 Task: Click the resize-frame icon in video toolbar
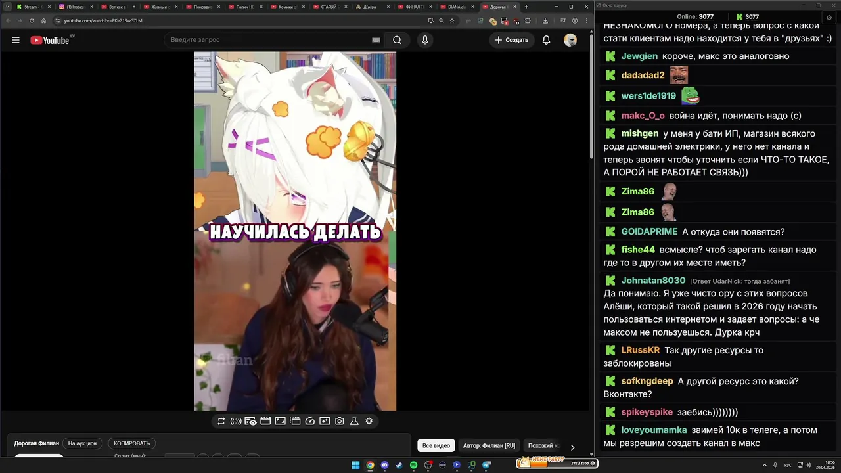(280, 421)
